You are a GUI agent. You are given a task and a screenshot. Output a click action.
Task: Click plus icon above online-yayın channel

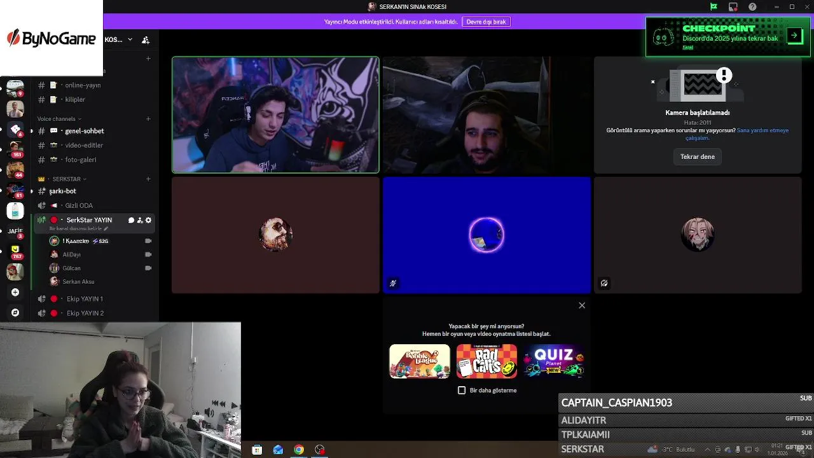tap(148, 59)
